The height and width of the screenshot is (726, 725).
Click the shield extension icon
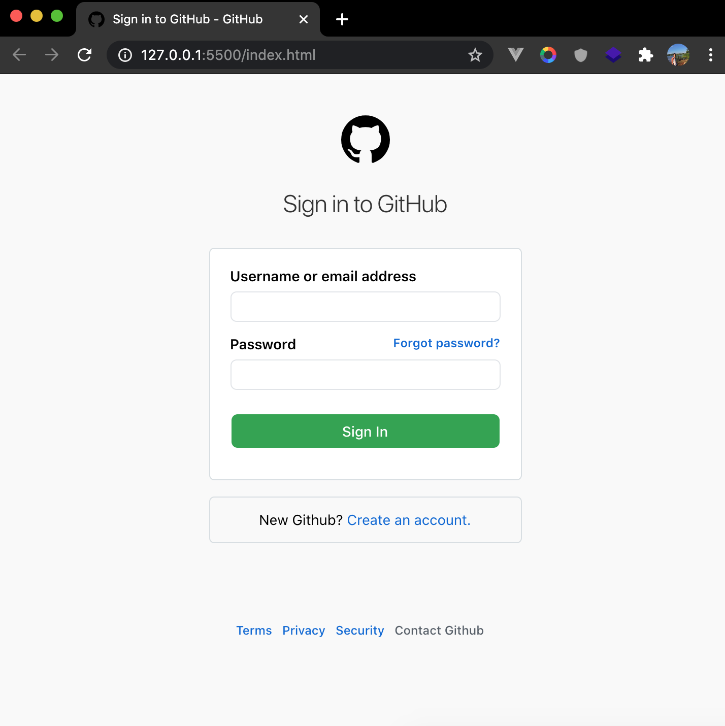tap(580, 55)
